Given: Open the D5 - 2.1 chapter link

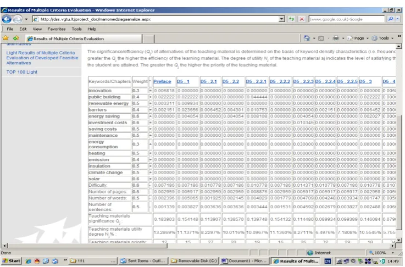Looking at the screenshot, I should 209,82.
